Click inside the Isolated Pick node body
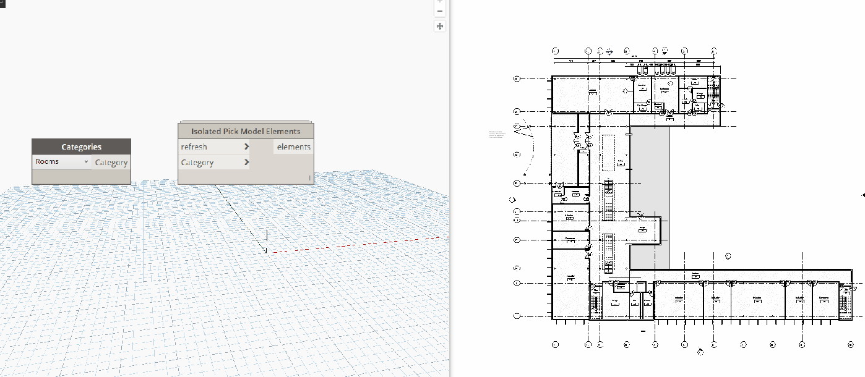 (272, 176)
